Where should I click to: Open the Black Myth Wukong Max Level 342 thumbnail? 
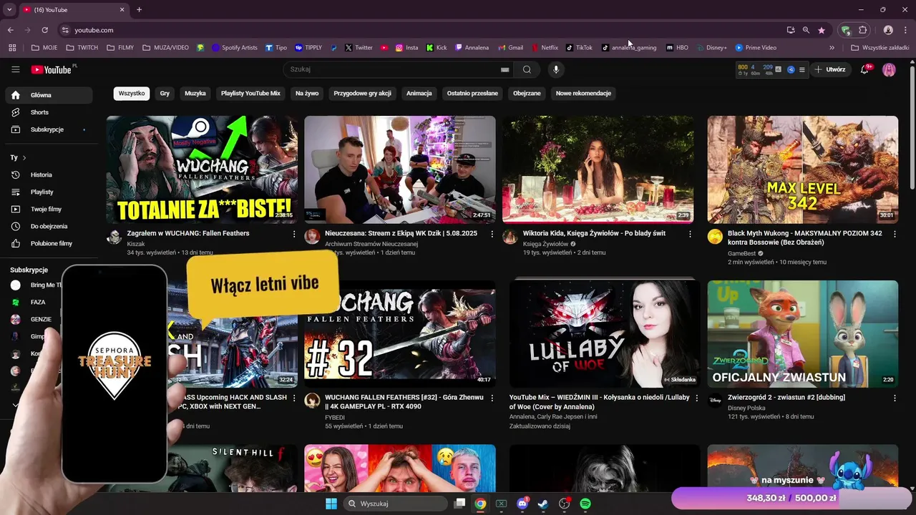(803, 170)
